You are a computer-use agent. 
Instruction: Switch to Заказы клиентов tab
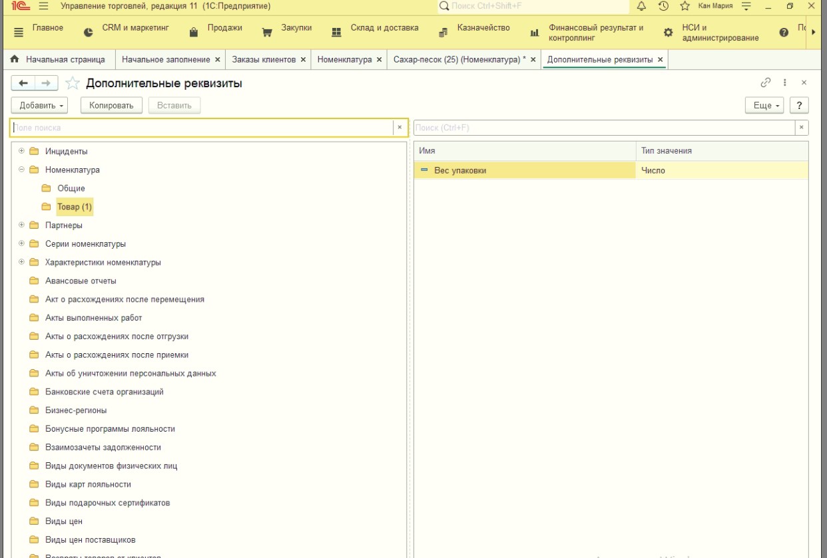pos(264,59)
